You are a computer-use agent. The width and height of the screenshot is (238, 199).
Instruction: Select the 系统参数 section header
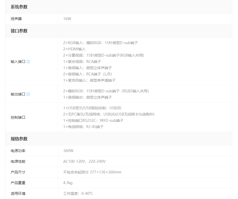[19, 7]
